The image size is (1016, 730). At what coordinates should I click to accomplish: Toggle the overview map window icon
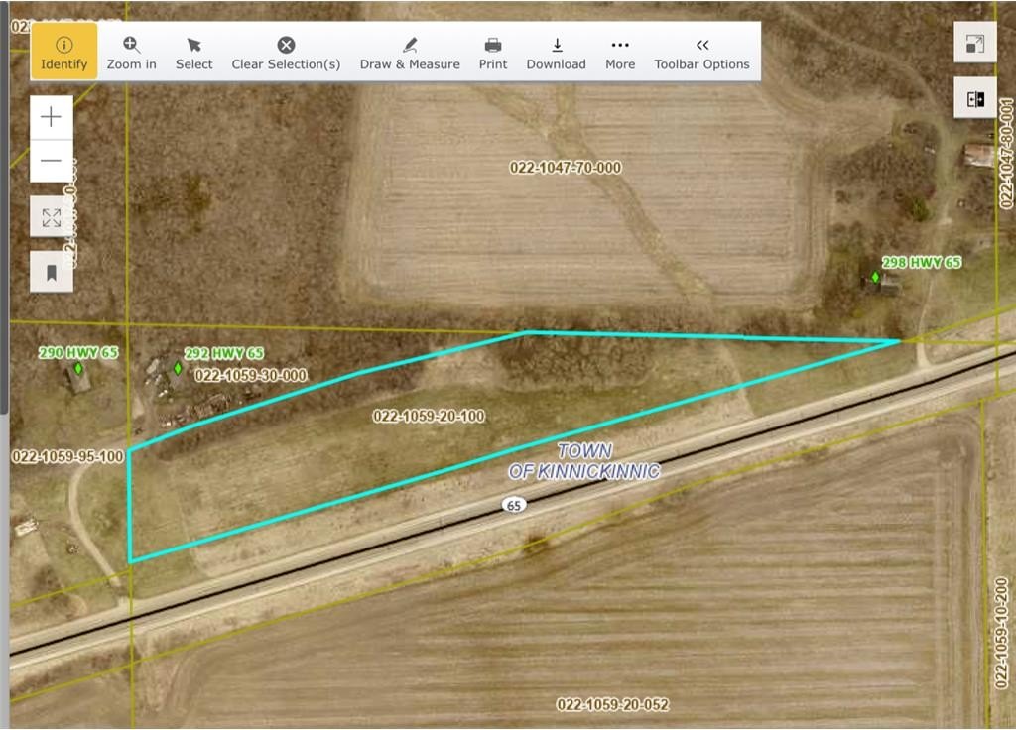tap(974, 44)
